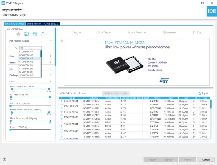Screen dimensions: 217x165
Task: Select STM32F103C4 from the dropdown list
Action: coord(30,52)
